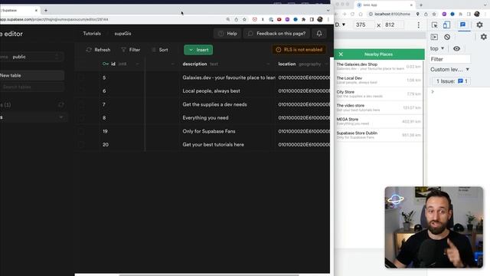Click the supaGis breadcrumb
The image size is (490, 276).
pos(122,34)
